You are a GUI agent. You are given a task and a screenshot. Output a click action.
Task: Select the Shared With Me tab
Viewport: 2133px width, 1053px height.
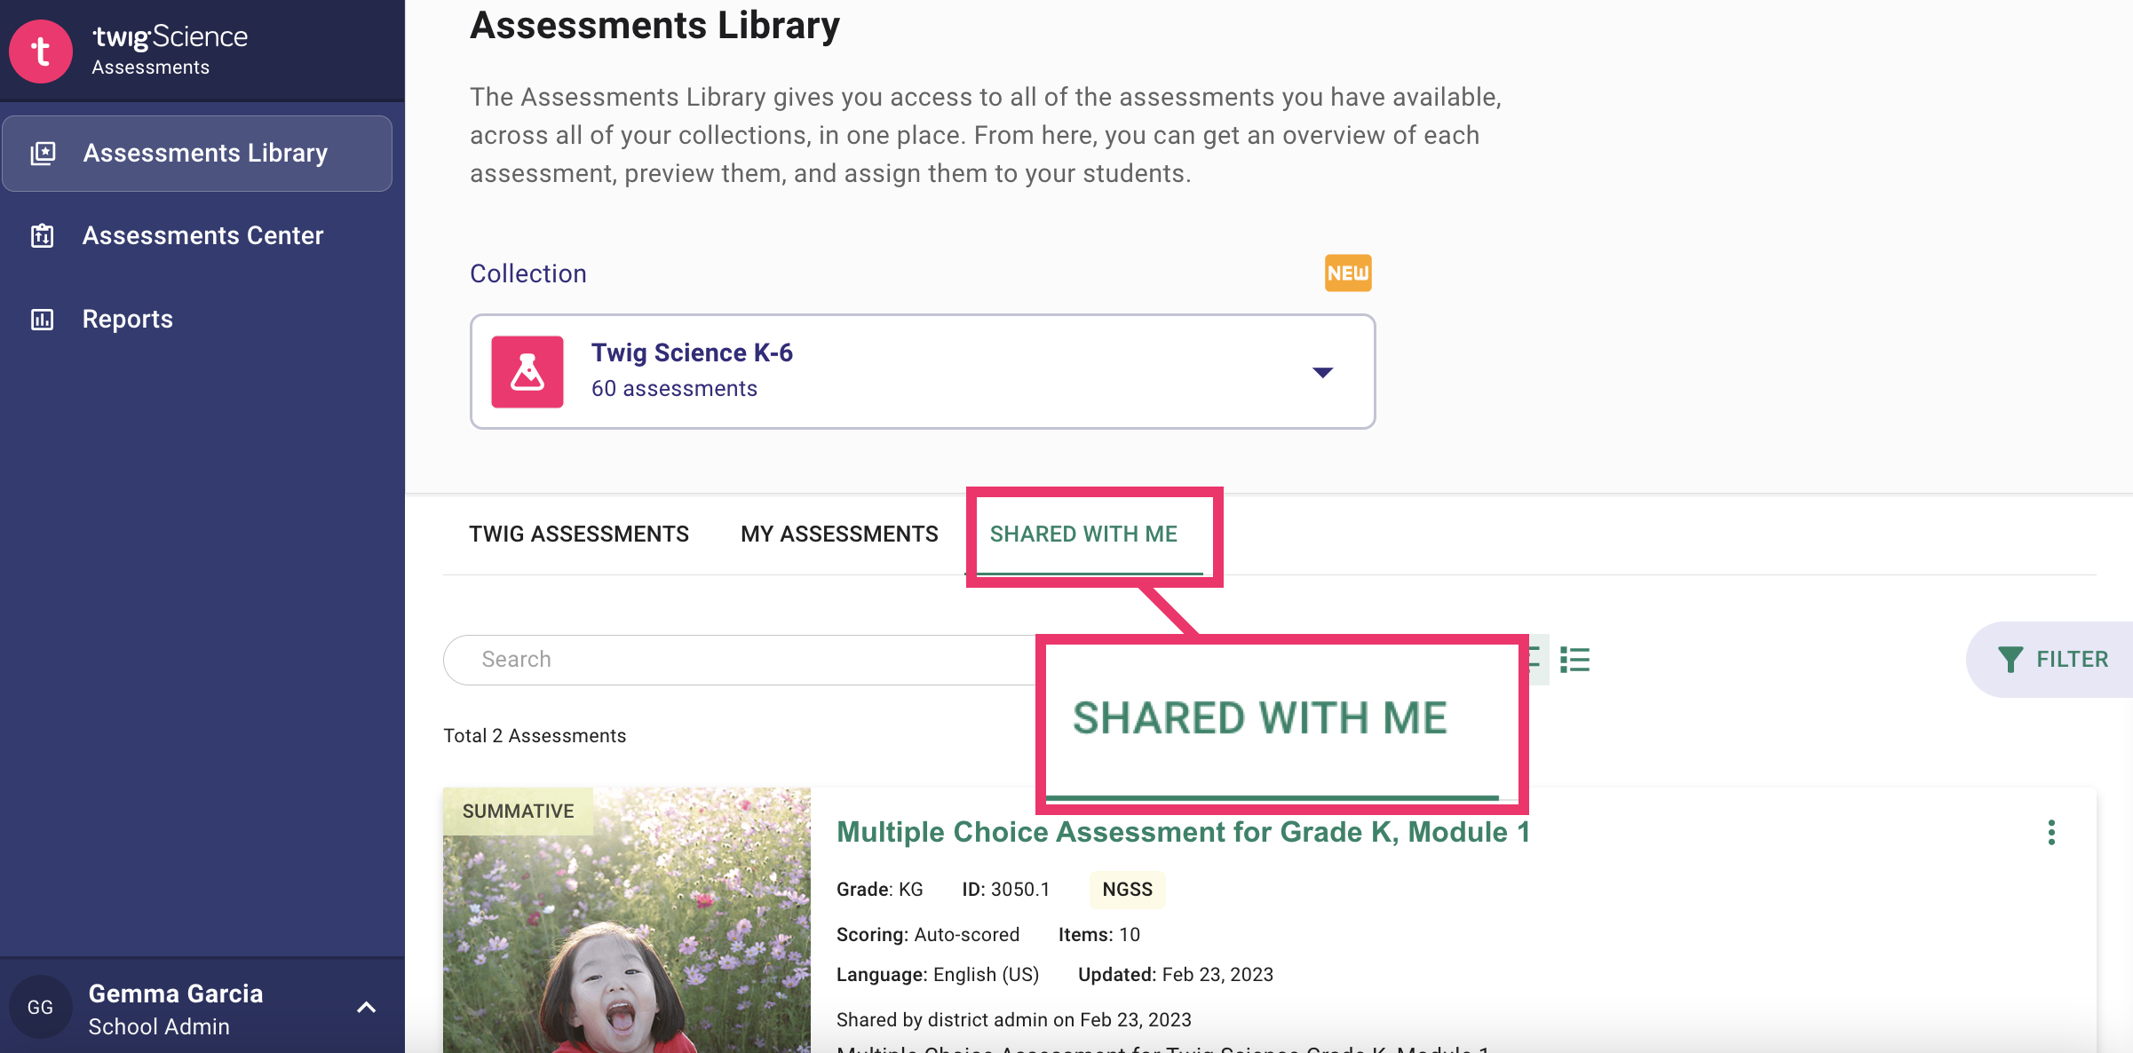click(x=1083, y=534)
